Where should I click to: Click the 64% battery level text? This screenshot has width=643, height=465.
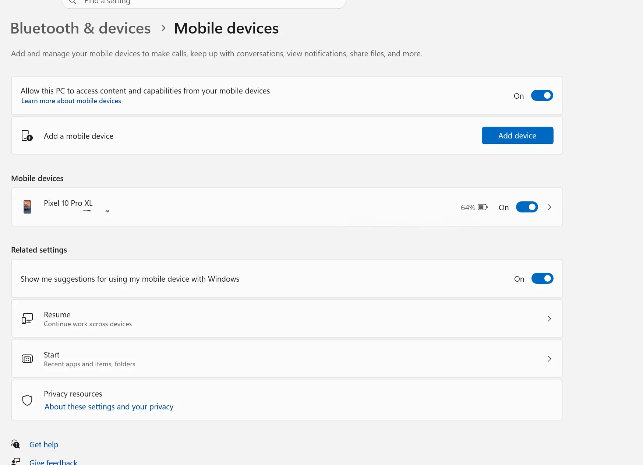coord(468,208)
